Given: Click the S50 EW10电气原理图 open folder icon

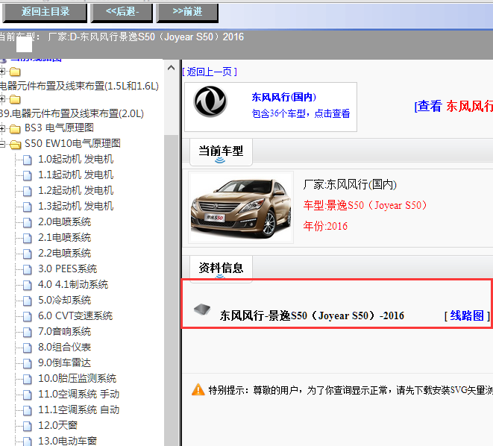Looking at the screenshot, I should coord(16,144).
